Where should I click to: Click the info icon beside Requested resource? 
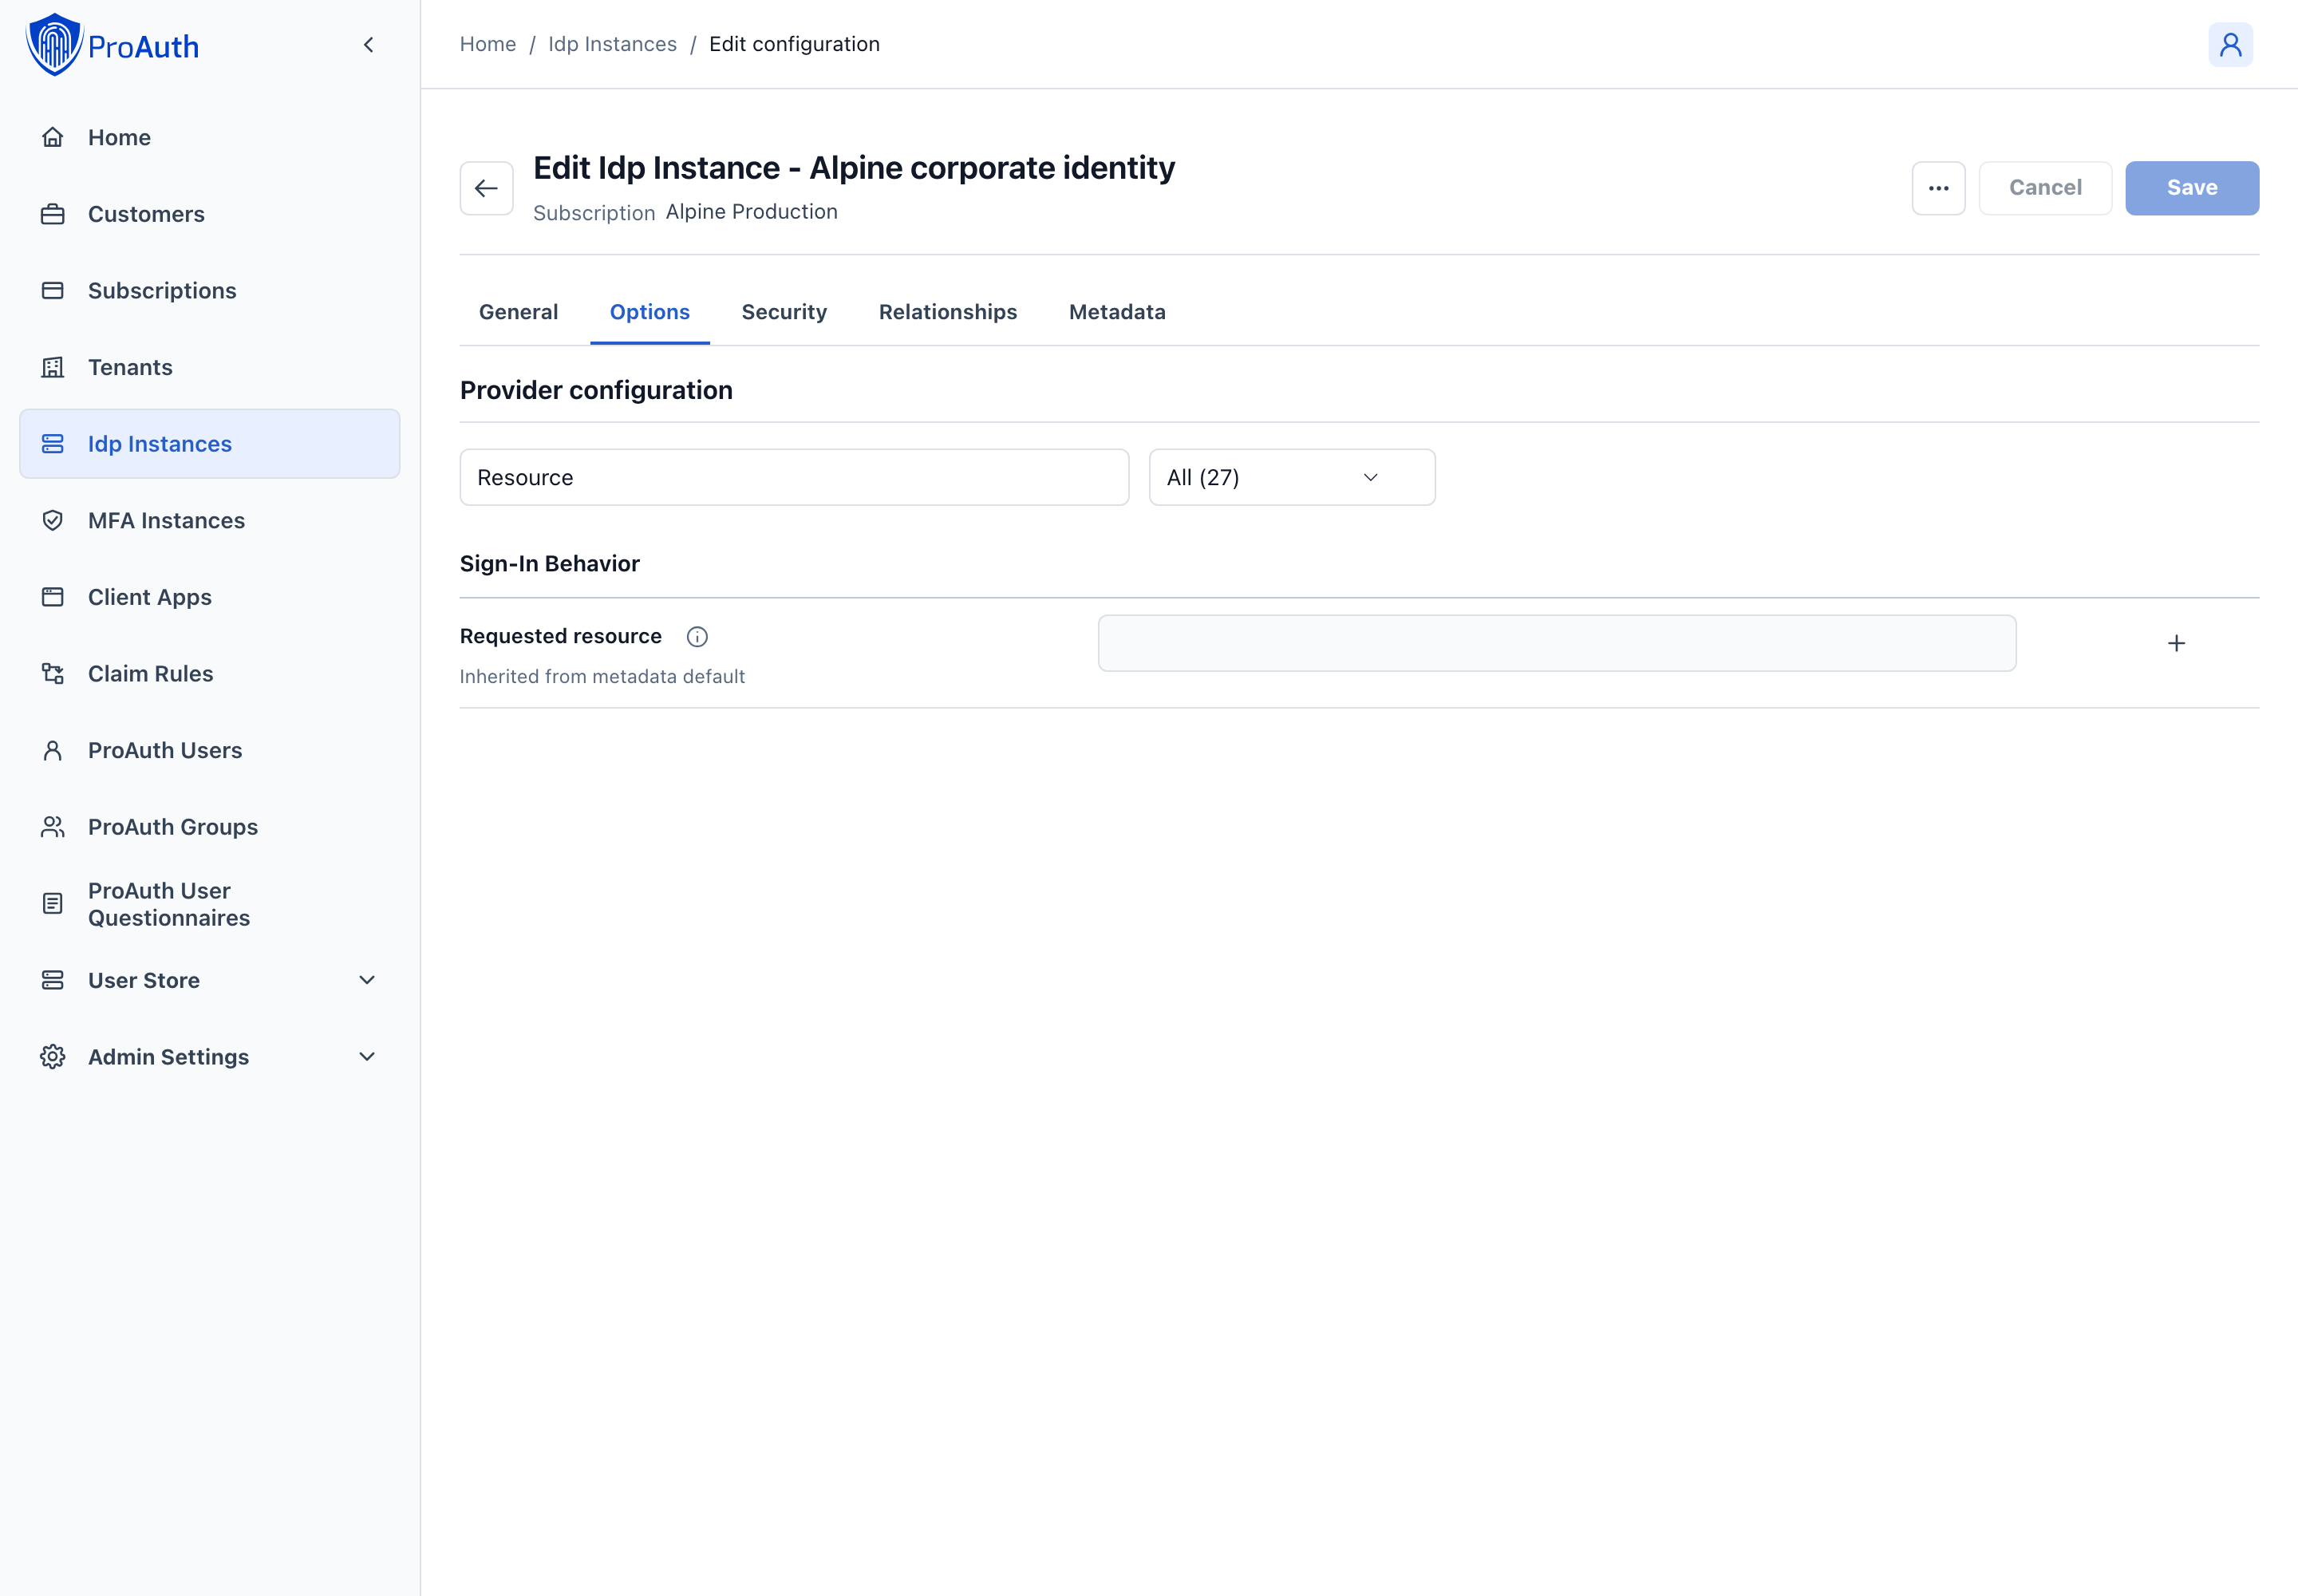tap(697, 637)
